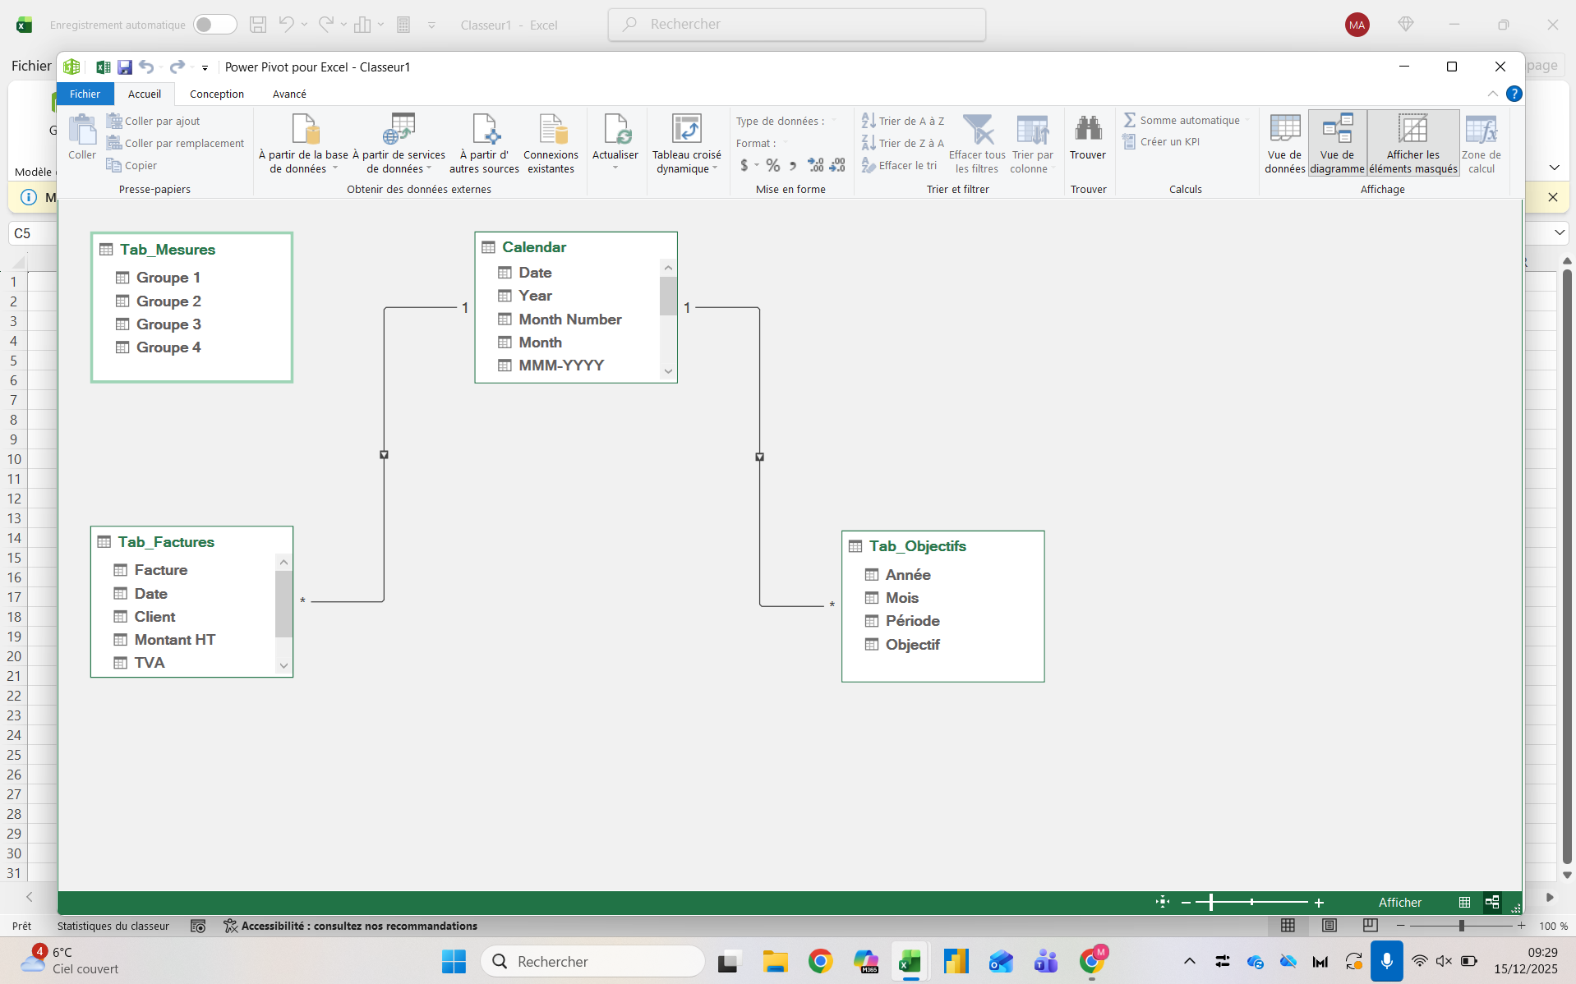This screenshot has height=984, width=1576.
Task: Select diagram view button in green status bar
Action: (x=1492, y=902)
